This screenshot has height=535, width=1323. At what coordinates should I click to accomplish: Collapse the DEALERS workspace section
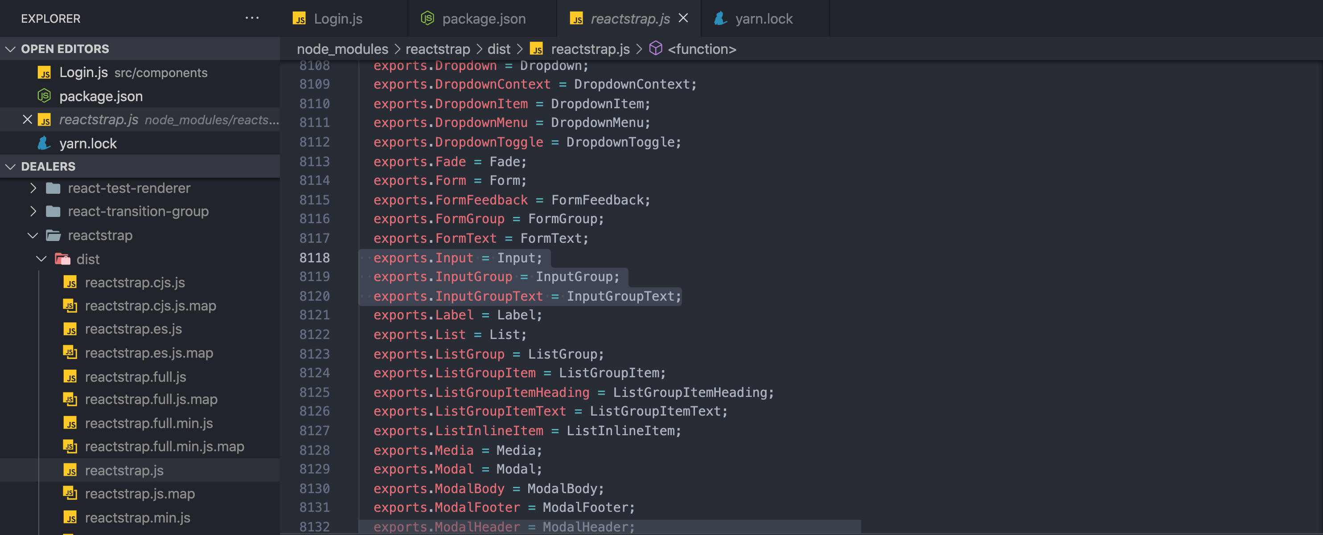pyautogui.click(x=10, y=166)
